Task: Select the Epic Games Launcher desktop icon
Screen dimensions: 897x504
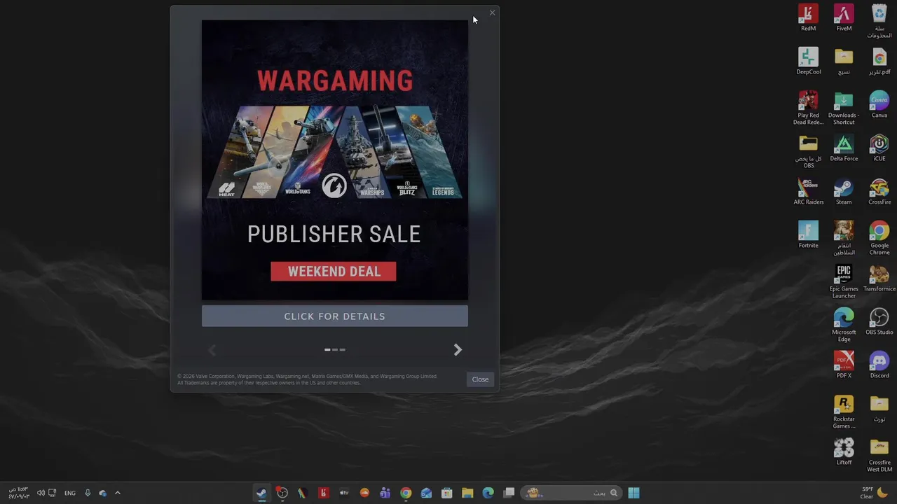Action: click(x=844, y=282)
